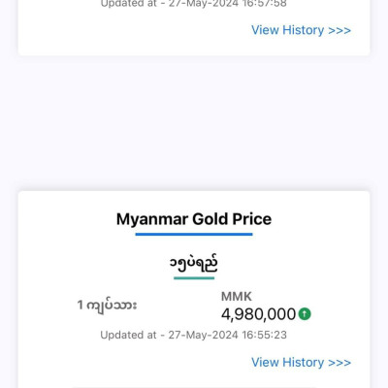Click the 1 ကျပ်သား unit label

[107, 305]
